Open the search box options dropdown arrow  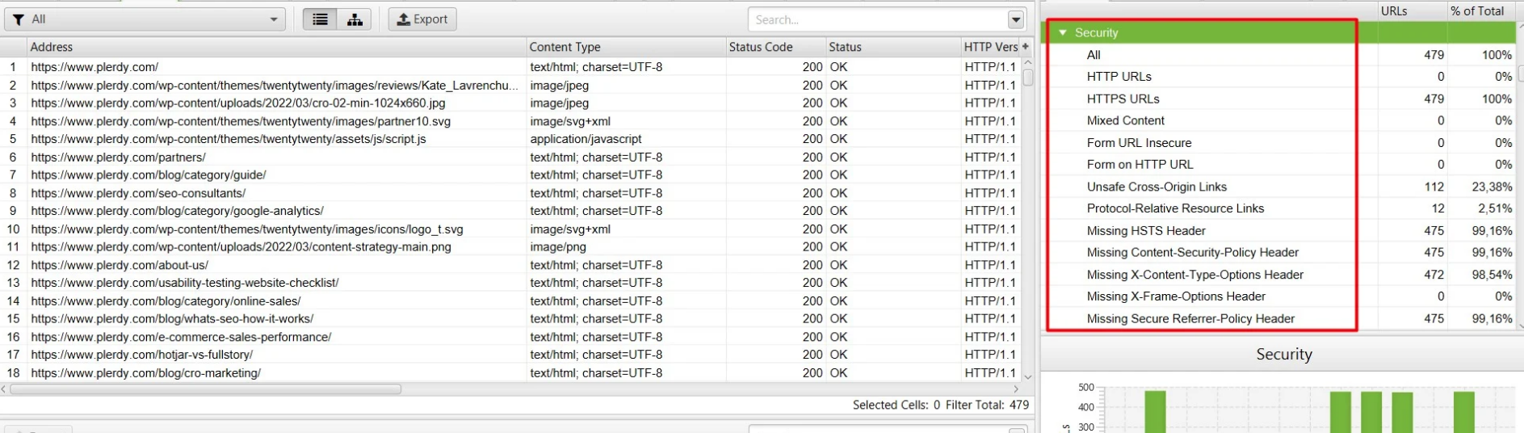click(1016, 19)
